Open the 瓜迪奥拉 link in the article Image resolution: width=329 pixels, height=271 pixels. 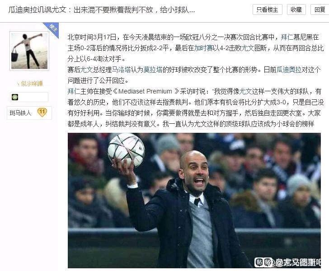point(289,70)
